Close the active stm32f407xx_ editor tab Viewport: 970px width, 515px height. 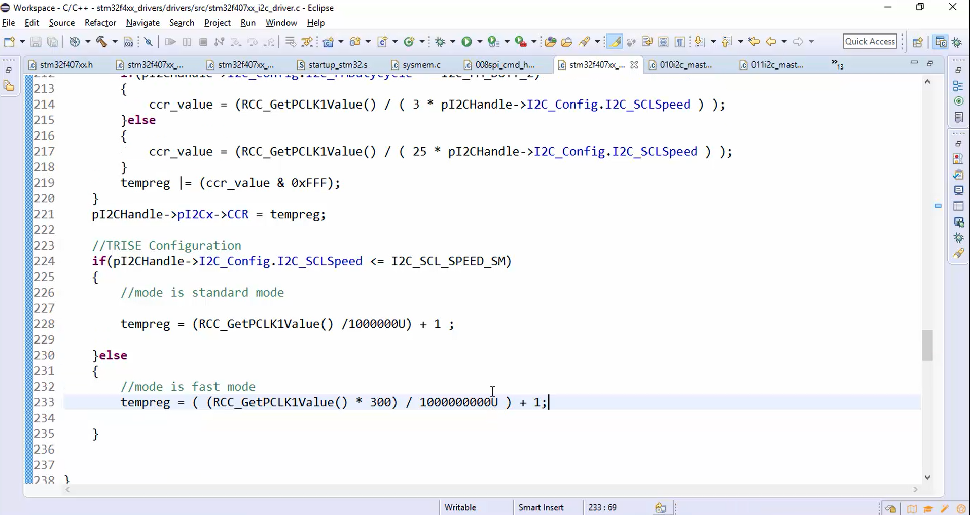point(634,65)
